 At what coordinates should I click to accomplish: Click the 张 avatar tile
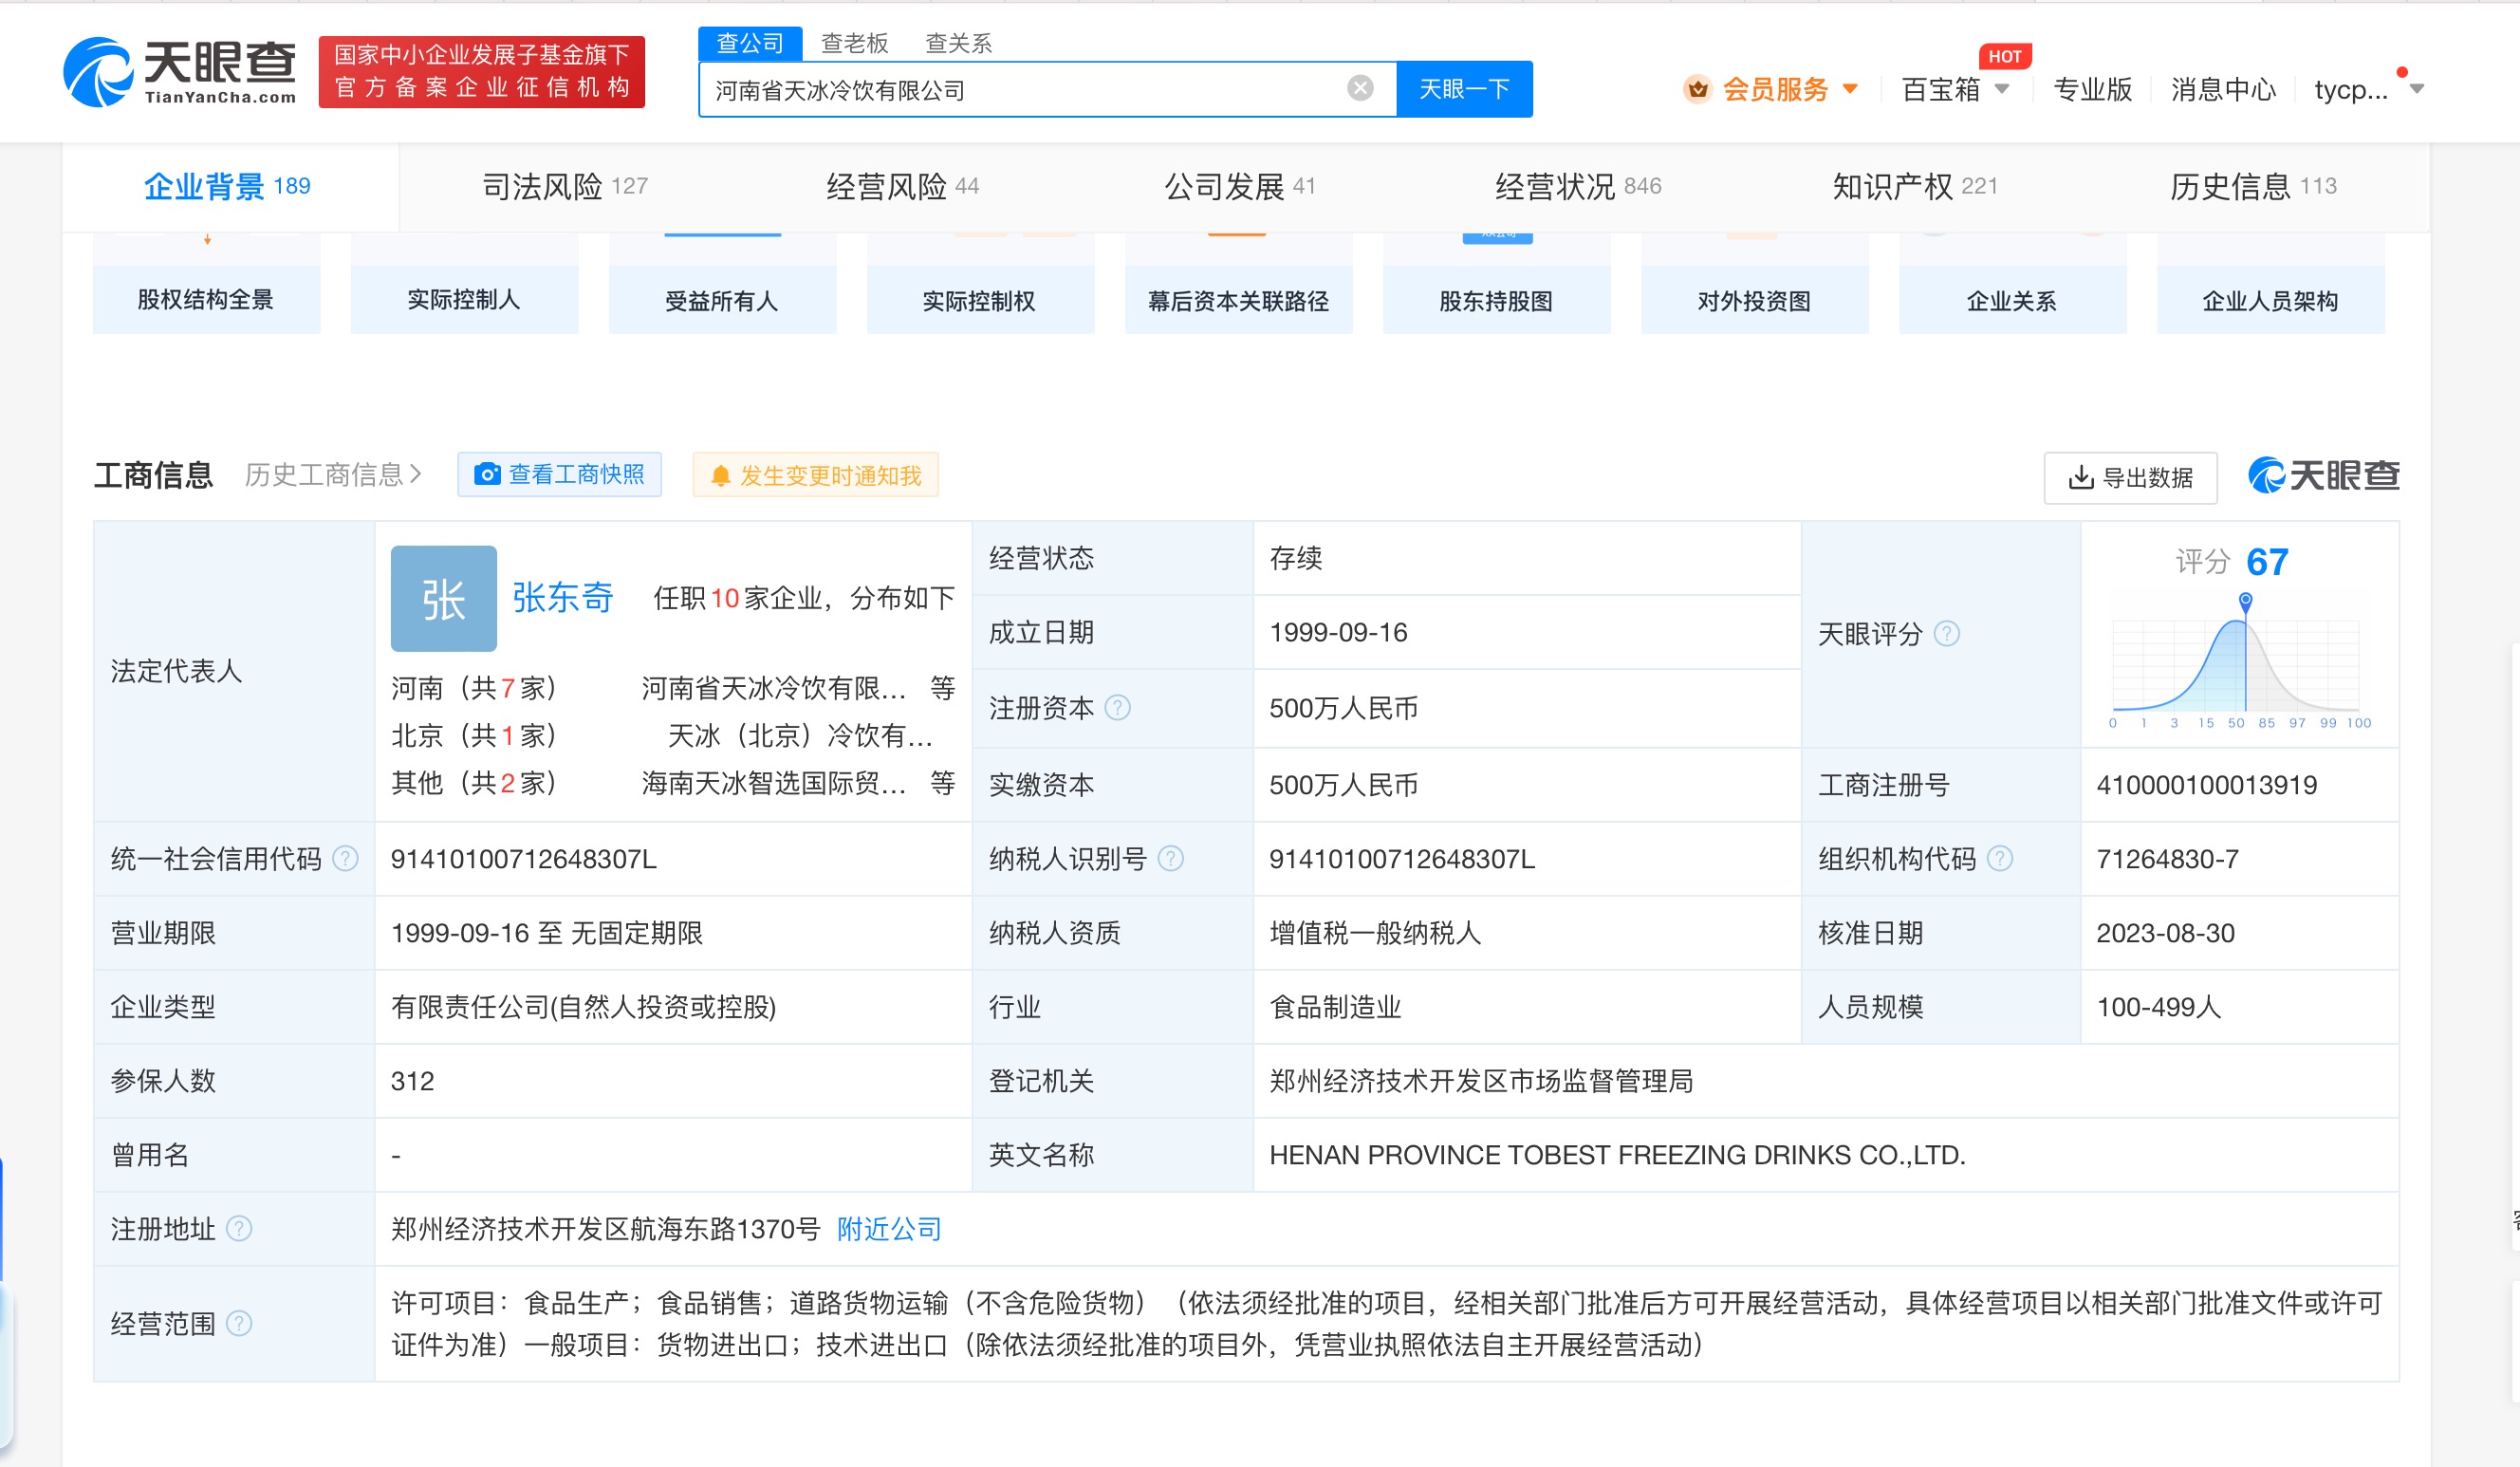443,598
